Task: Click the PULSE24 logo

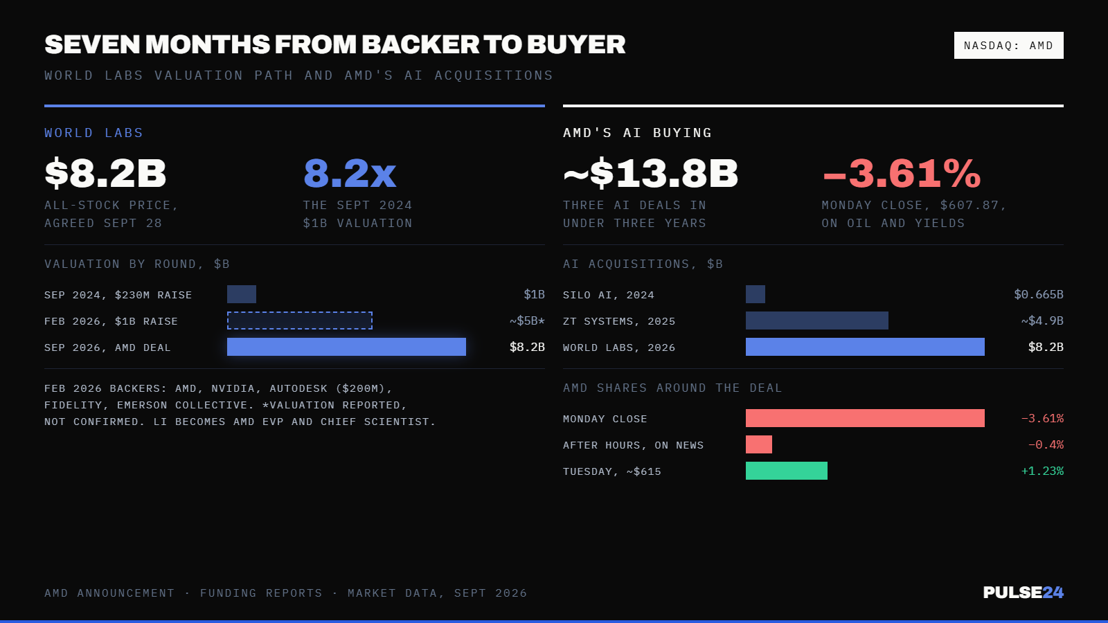Action: click(x=1023, y=593)
